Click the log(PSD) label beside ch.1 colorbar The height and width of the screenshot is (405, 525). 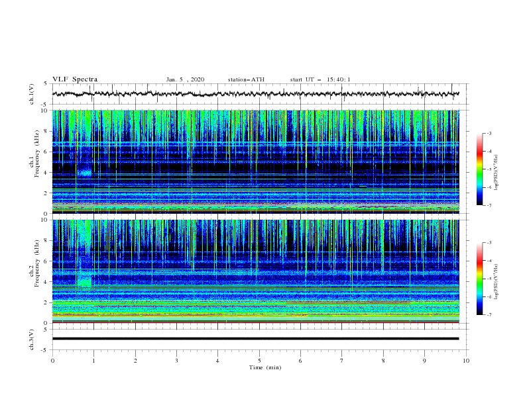[x=496, y=173]
